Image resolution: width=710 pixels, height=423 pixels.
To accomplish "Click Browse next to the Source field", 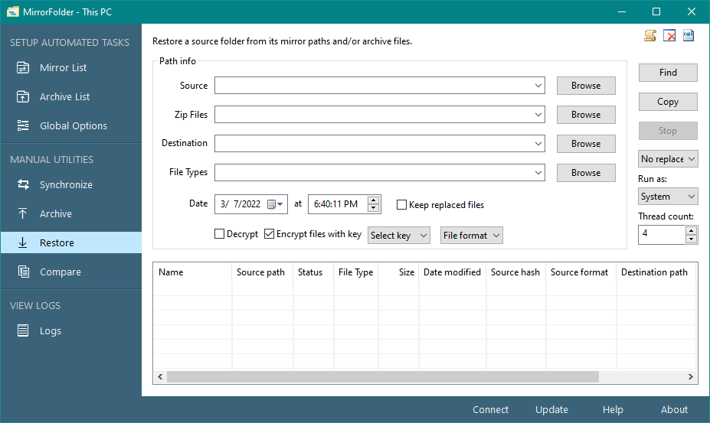I will [586, 86].
